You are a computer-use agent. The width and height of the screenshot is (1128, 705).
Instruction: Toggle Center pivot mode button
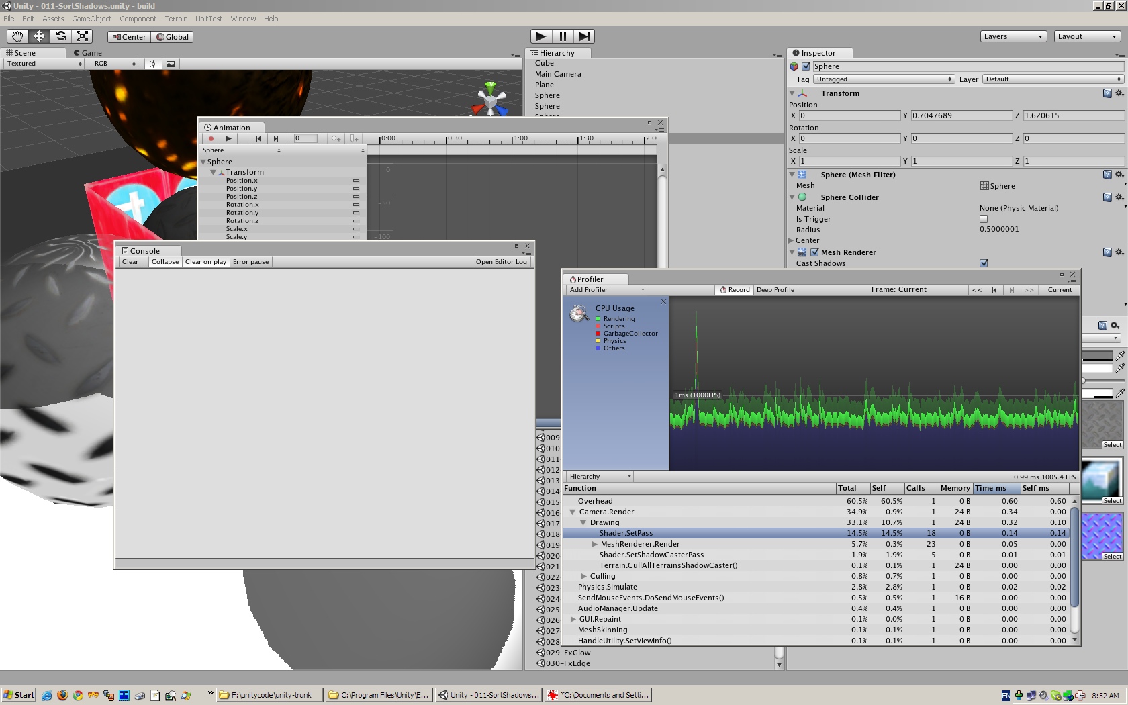129,37
